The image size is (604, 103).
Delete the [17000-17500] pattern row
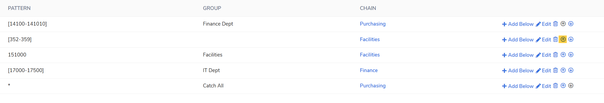click(x=555, y=70)
